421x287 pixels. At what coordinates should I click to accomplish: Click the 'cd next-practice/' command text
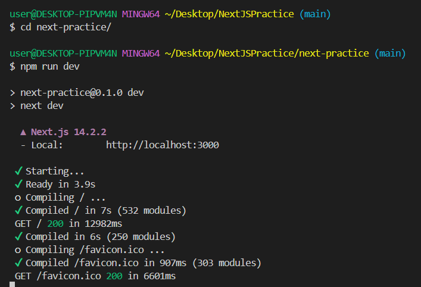click(66, 27)
